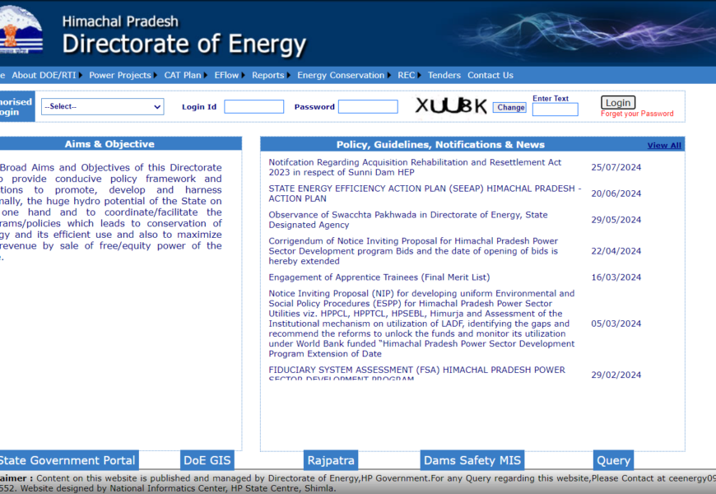Focus the Password input field
This screenshot has height=494, width=716.
click(x=368, y=106)
